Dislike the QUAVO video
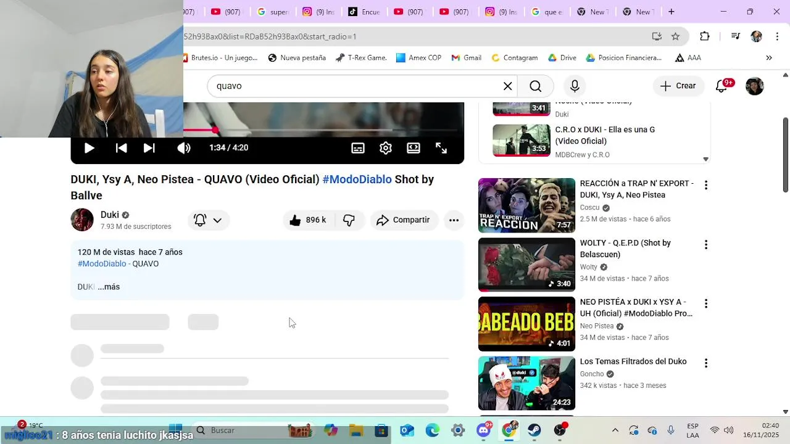The height and width of the screenshot is (444, 790). tap(349, 220)
